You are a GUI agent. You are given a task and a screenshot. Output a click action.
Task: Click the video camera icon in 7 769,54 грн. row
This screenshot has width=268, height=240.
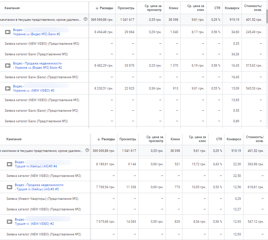pyautogui.click(x=10, y=187)
